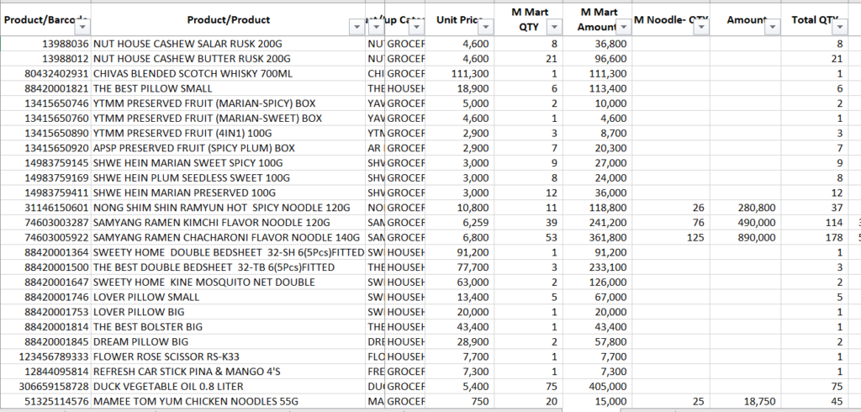Select M Mart Amount cell 405,000
This screenshot has width=861, height=412.
tap(597, 386)
